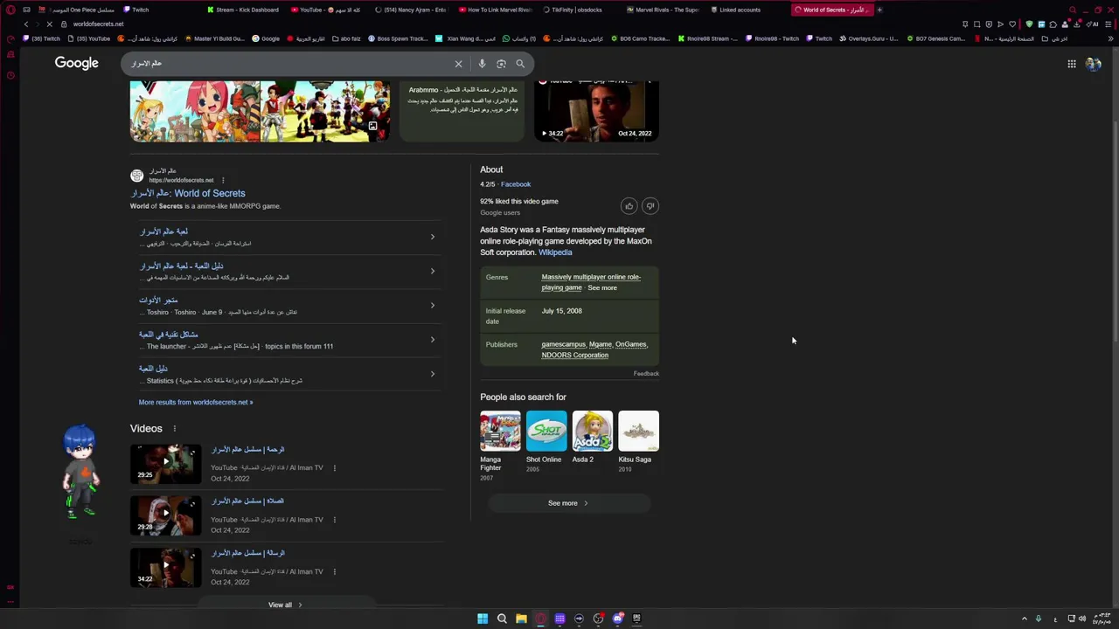Expand See more under People also search for
Screen dimensions: 1119x629
[x=568, y=503]
